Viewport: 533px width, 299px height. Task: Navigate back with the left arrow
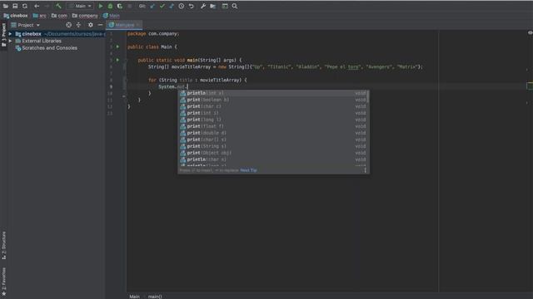(37, 6)
